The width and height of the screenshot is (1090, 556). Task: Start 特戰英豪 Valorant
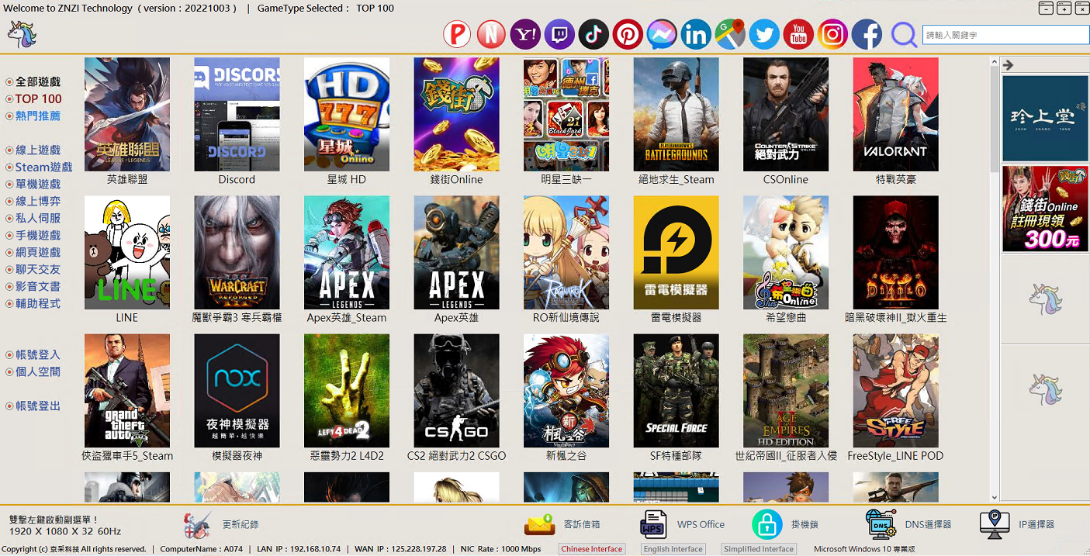[x=896, y=115]
